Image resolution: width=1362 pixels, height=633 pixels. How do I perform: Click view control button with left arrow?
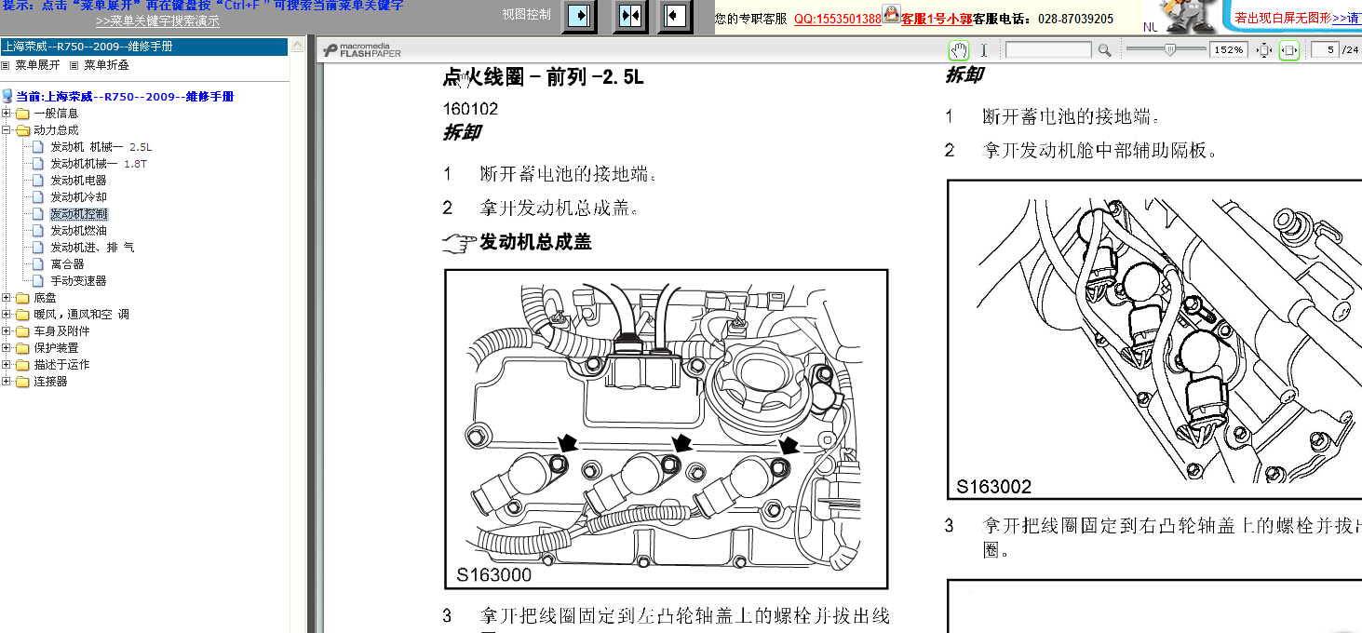676,17
